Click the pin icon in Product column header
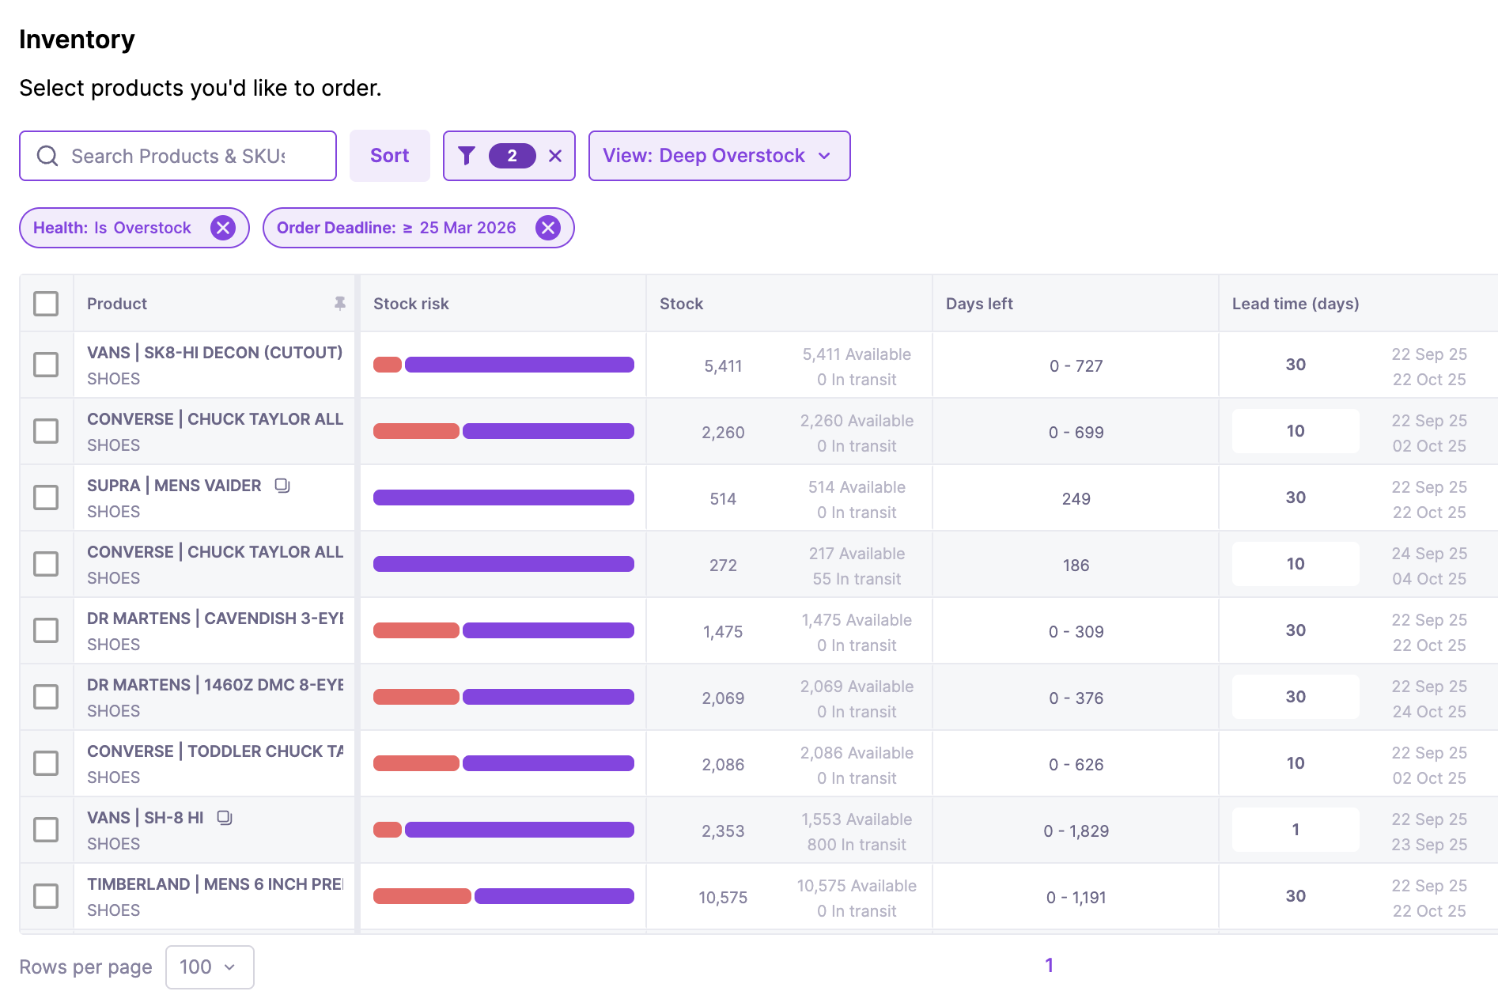Screen dimensions: 1498x995 (x=340, y=303)
